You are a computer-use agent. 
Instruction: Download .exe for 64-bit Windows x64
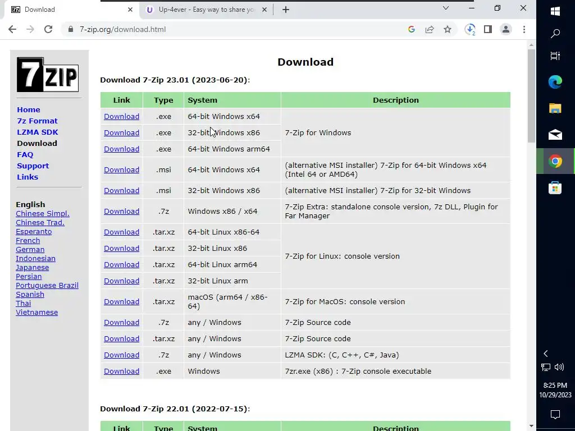coord(121,117)
